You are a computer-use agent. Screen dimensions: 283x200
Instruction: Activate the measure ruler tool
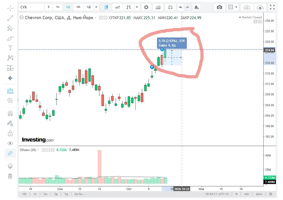(x=10, y=91)
